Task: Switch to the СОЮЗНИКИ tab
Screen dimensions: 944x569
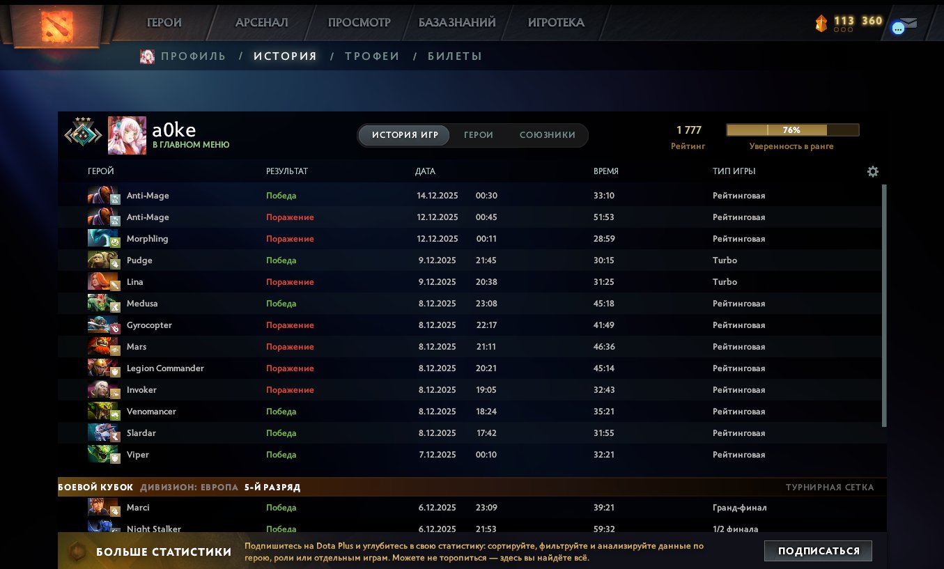Action: (548, 135)
